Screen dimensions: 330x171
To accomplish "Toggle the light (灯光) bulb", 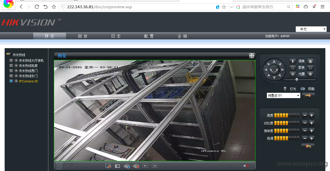I will click(x=285, y=89).
